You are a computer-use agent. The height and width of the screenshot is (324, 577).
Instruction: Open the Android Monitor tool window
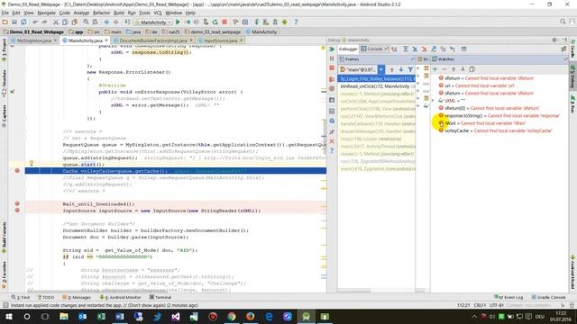point(121,297)
